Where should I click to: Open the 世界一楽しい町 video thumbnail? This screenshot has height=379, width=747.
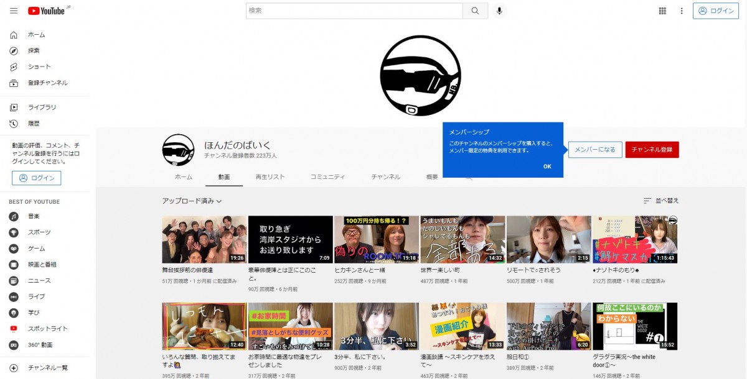[x=463, y=239]
